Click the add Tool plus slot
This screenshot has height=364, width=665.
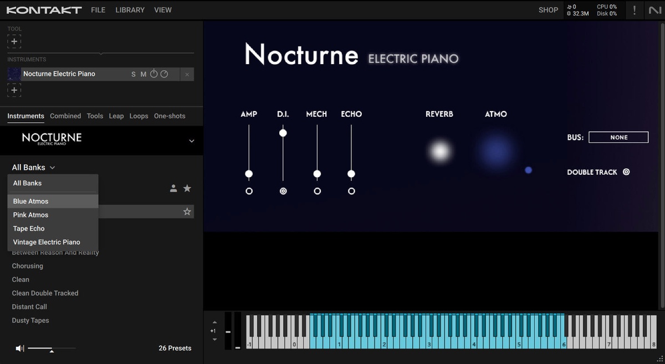pyautogui.click(x=14, y=41)
